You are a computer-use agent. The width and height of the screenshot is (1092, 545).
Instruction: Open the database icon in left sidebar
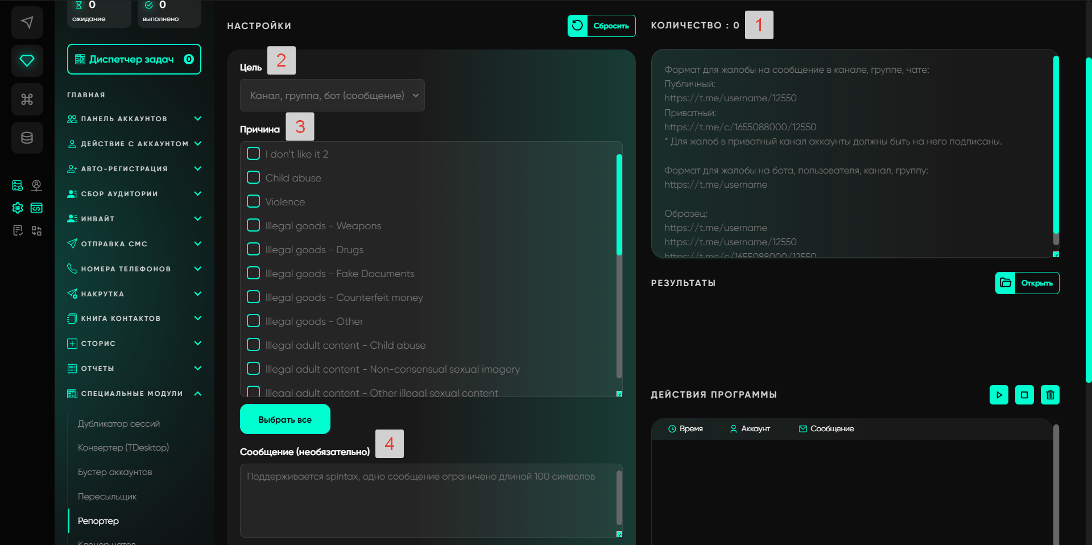[27, 138]
